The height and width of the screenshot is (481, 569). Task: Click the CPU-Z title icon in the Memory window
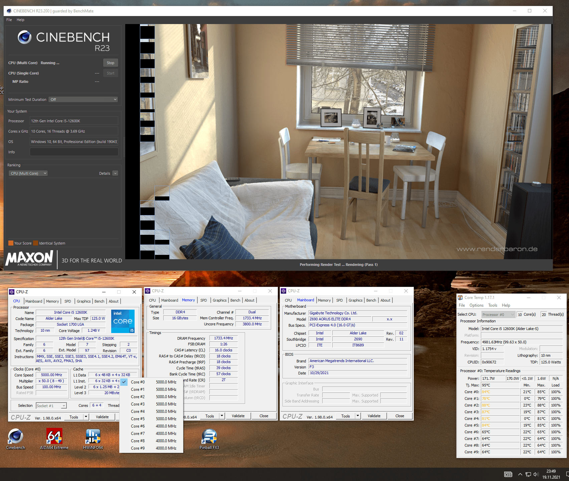pos(148,291)
